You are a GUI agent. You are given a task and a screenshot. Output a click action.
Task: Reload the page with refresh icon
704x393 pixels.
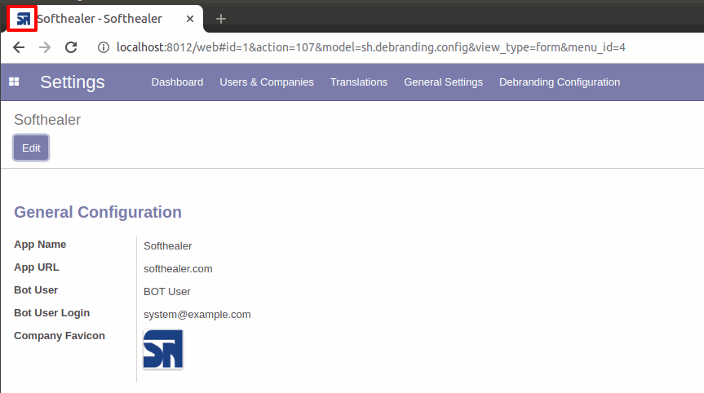tap(71, 47)
